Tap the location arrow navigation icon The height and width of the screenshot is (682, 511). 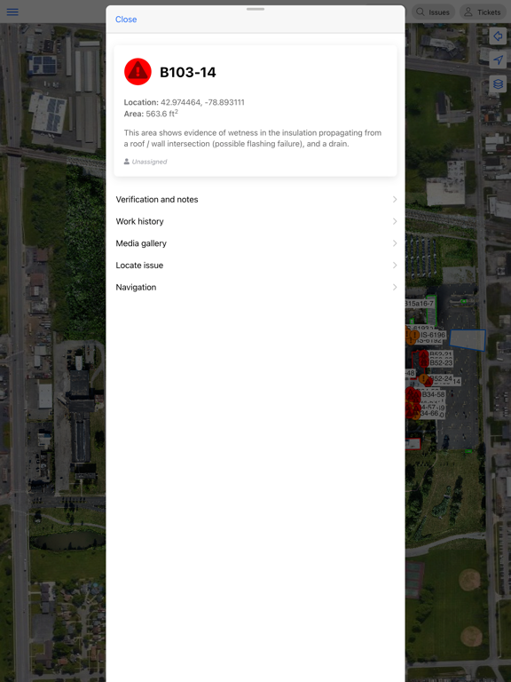[498, 60]
